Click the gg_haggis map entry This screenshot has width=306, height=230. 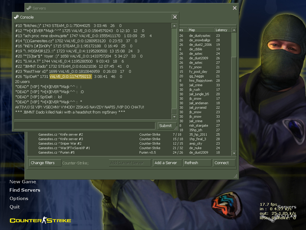(197, 76)
